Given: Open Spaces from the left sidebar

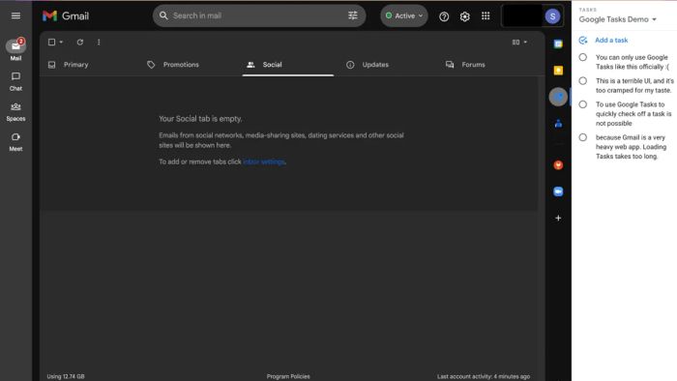Looking at the screenshot, I should pos(15,111).
